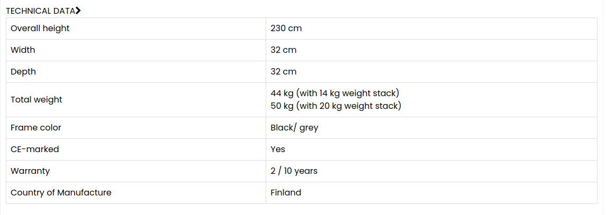Select the Overall height label cell
606x215 pixels.
point(40,29)
